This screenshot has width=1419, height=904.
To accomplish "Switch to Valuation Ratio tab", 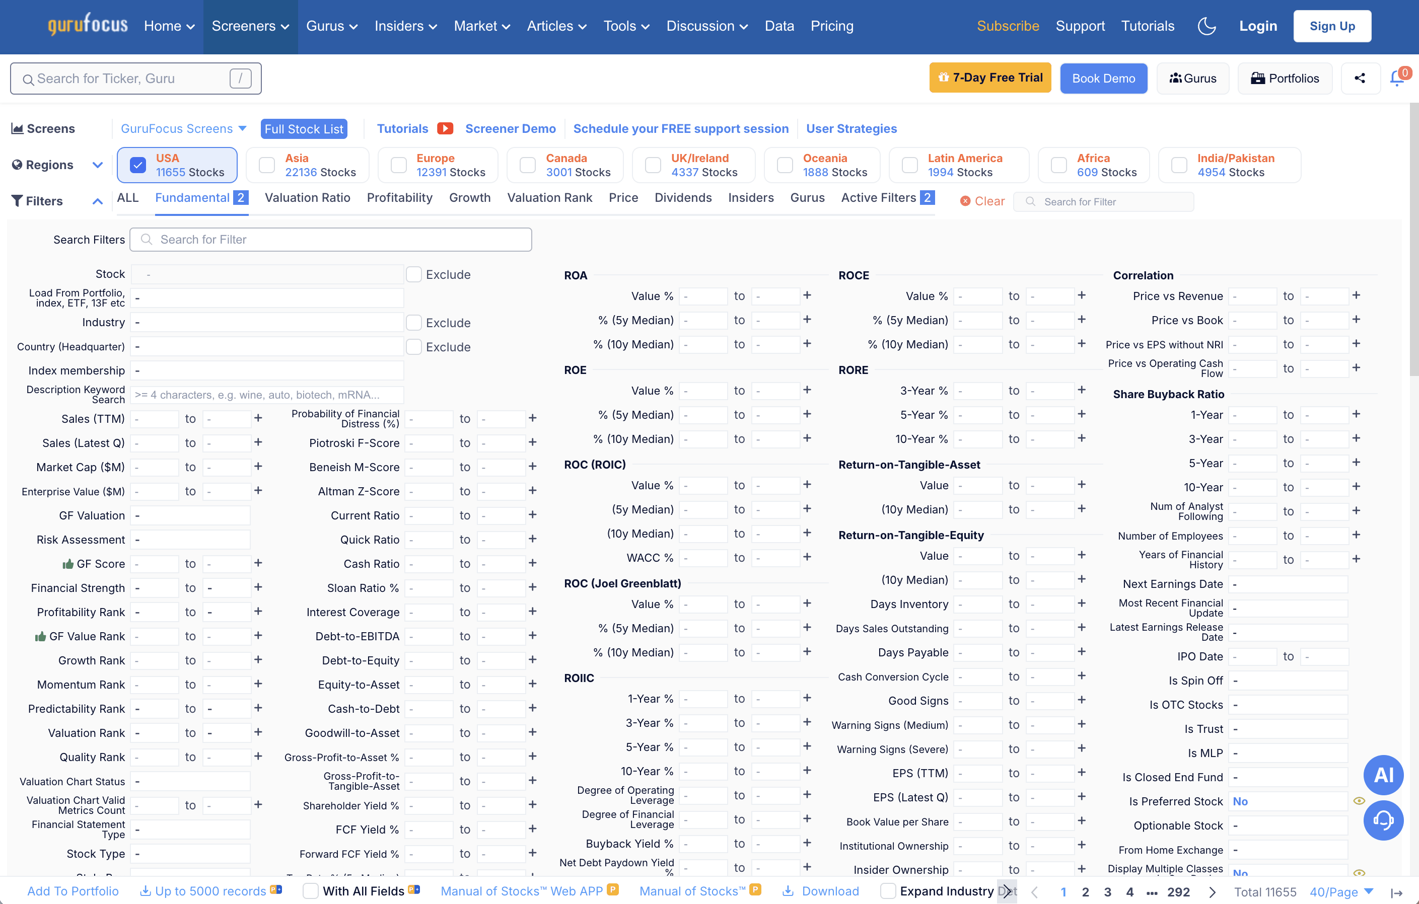I will click(307, 197).
